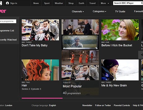This screenshot has width=143, height=110.
Task: Click the pink iPlayer logo
Action: coord(3,11)
